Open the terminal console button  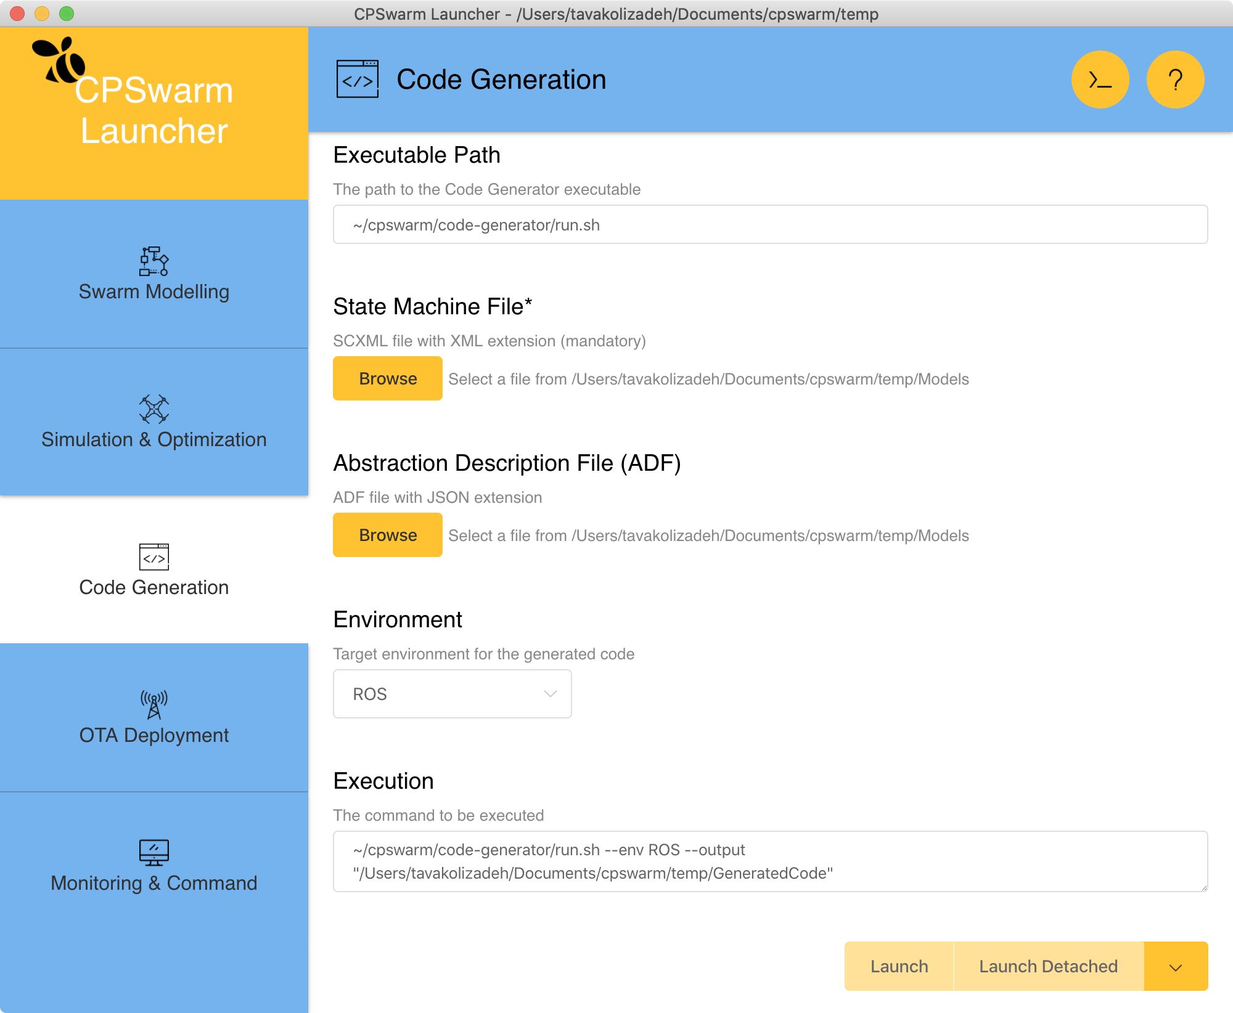pyautogui.click(x=1100, y=80)
